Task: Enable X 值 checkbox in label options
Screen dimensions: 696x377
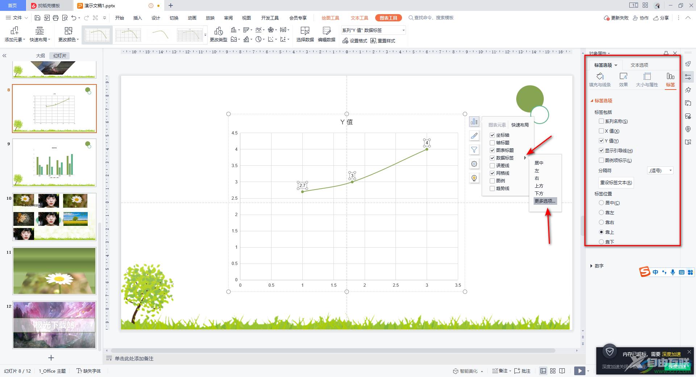Action: (601, 131)
